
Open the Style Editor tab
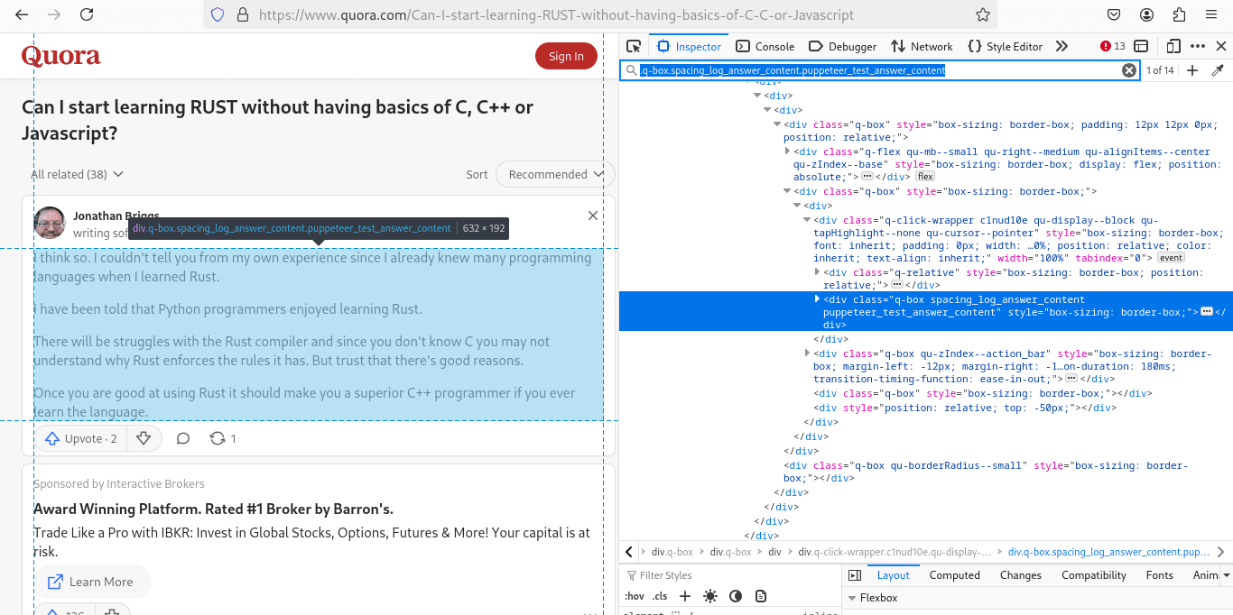click(x=1005, y=46)
